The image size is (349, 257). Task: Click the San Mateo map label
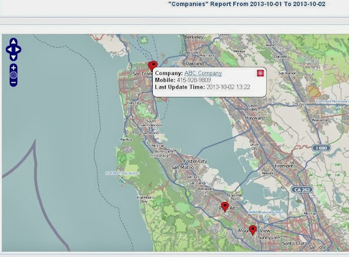182,167
